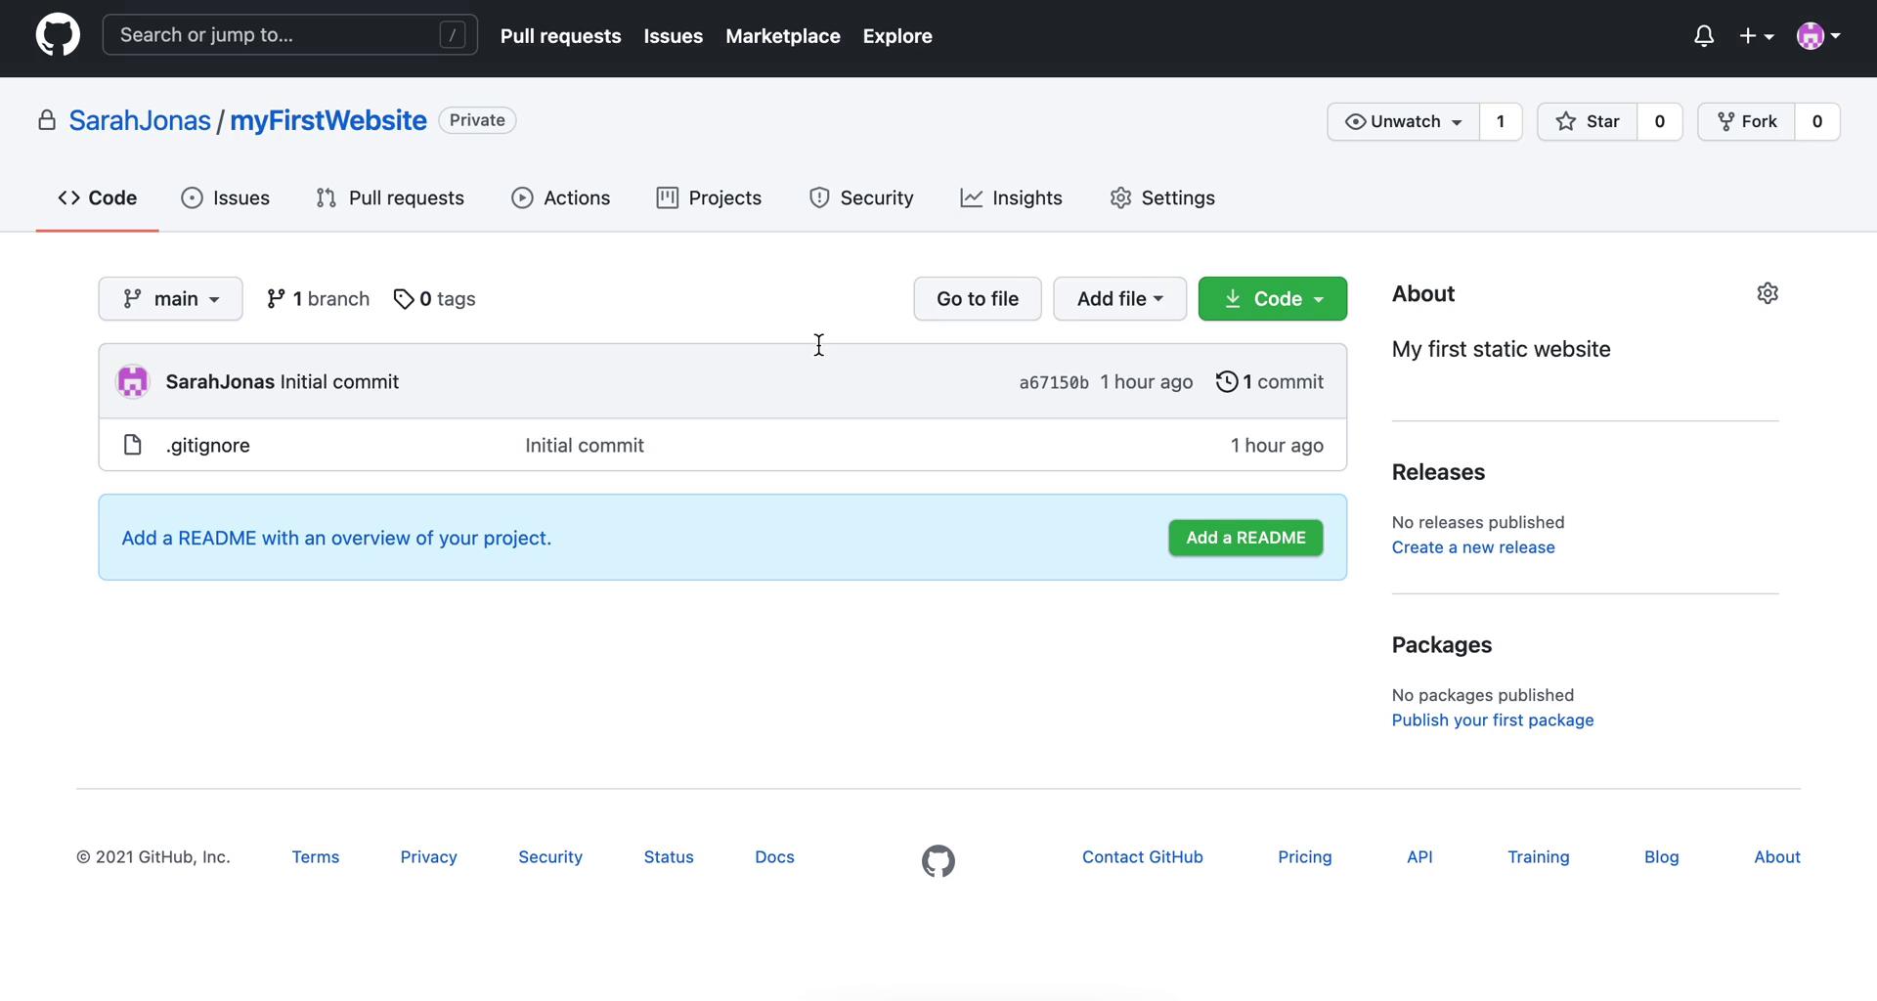Expand the main branch selector

click(x=170, y=298)
